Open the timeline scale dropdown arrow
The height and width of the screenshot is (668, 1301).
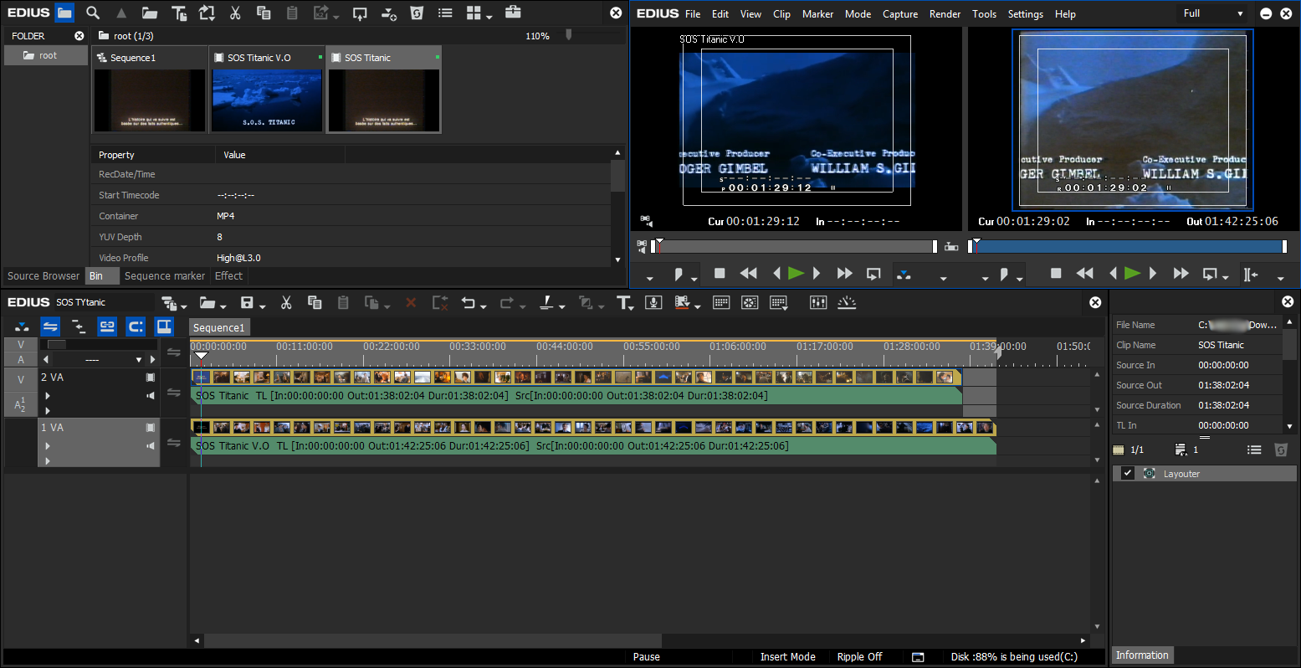pos(139,360)
